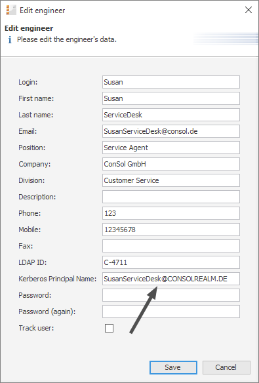The height and width of the screenshot is (383, 259).
Task: Click the blue info icon beside instructions
Action: point(10,40)
